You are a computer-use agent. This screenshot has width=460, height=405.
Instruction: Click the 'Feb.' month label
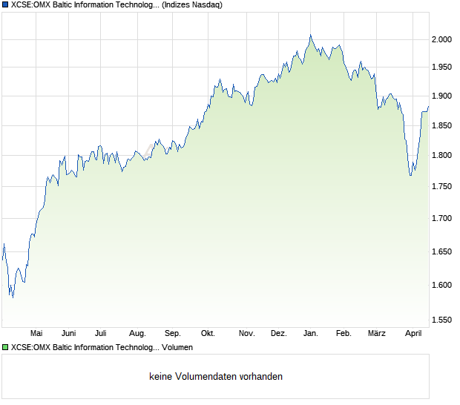pyautogui.click(x=344, y=334)
